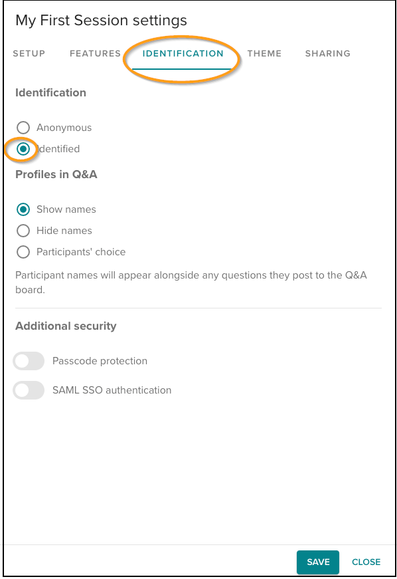The width and height of the screenshot is (397, 579).
Task: Click the Passcode protection label
Action: pyautogui.click(x=100, y=360)
